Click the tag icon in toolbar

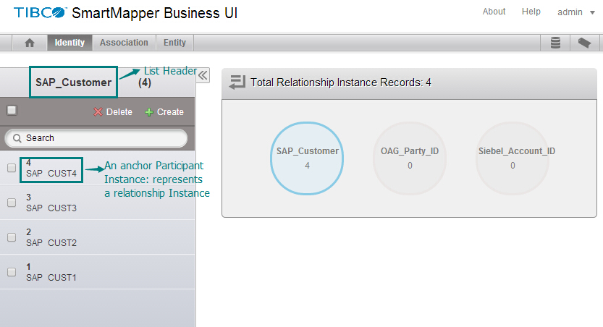584,43
